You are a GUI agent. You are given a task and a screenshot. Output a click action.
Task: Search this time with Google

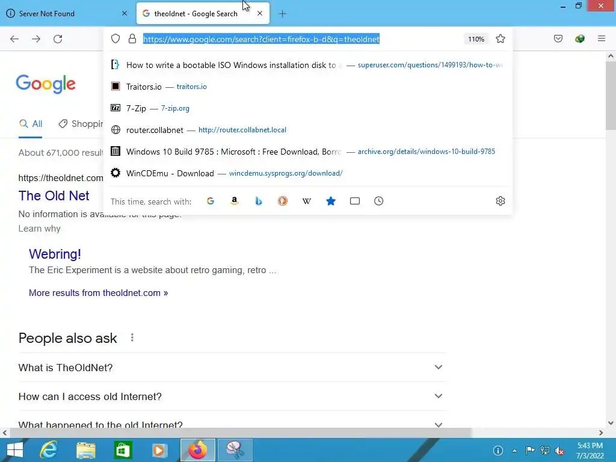(x=211, y=201)
